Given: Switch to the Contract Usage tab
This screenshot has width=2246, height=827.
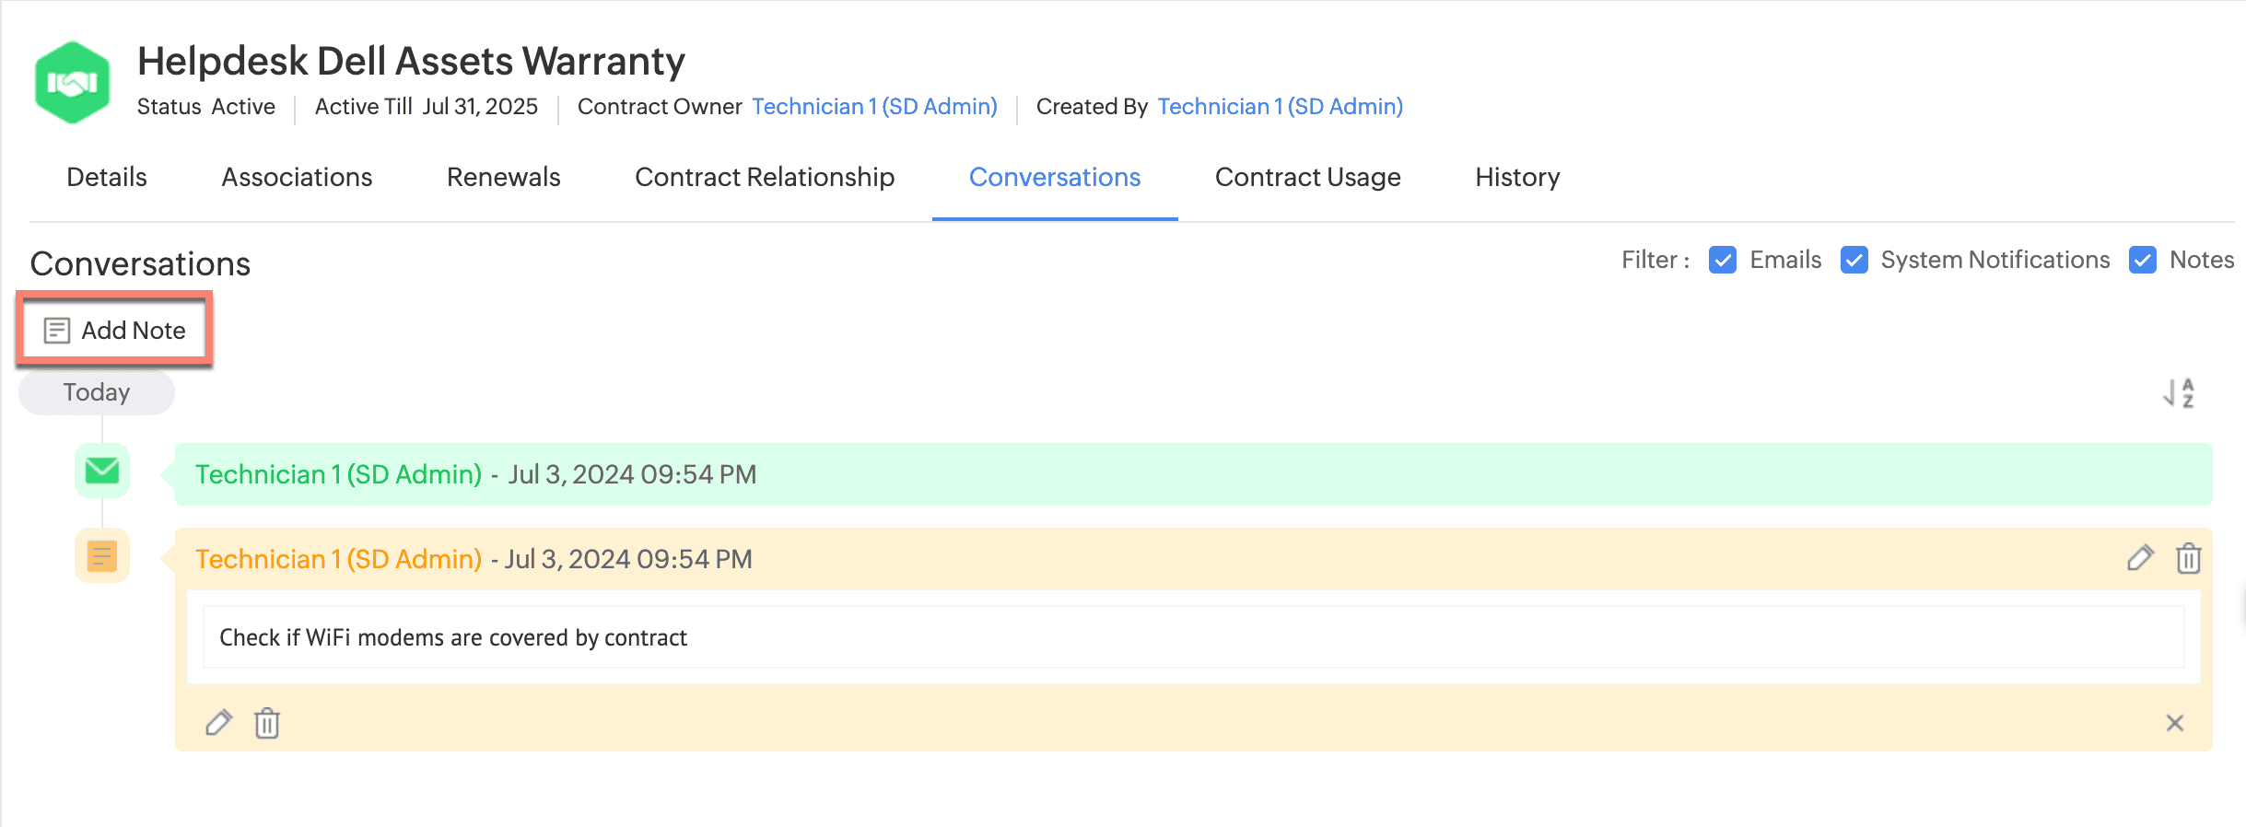Looking at the screenshot, I should (1307, 177).
